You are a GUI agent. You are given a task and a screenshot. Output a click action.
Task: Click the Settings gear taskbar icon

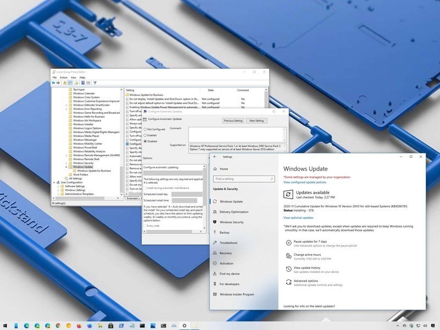coord(184,326)
